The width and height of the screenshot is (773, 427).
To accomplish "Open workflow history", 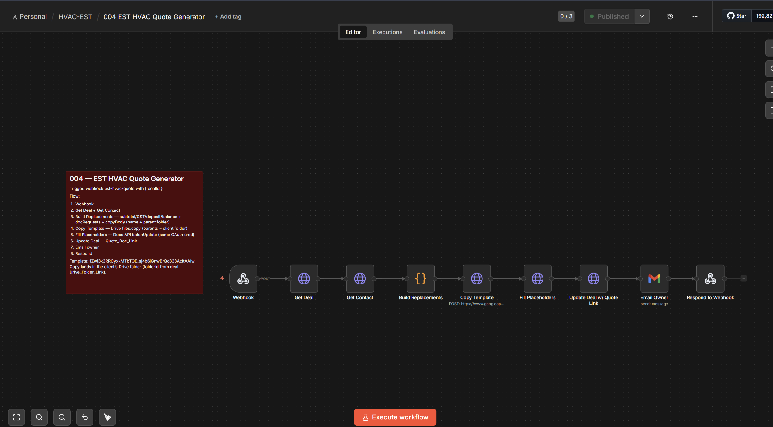I will [x=670, y=16].
